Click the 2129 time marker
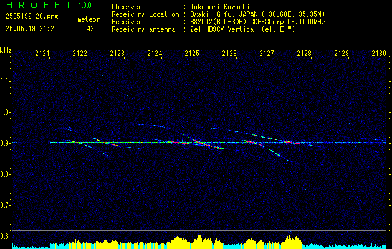The image size is (392, 249). point(342,54)
